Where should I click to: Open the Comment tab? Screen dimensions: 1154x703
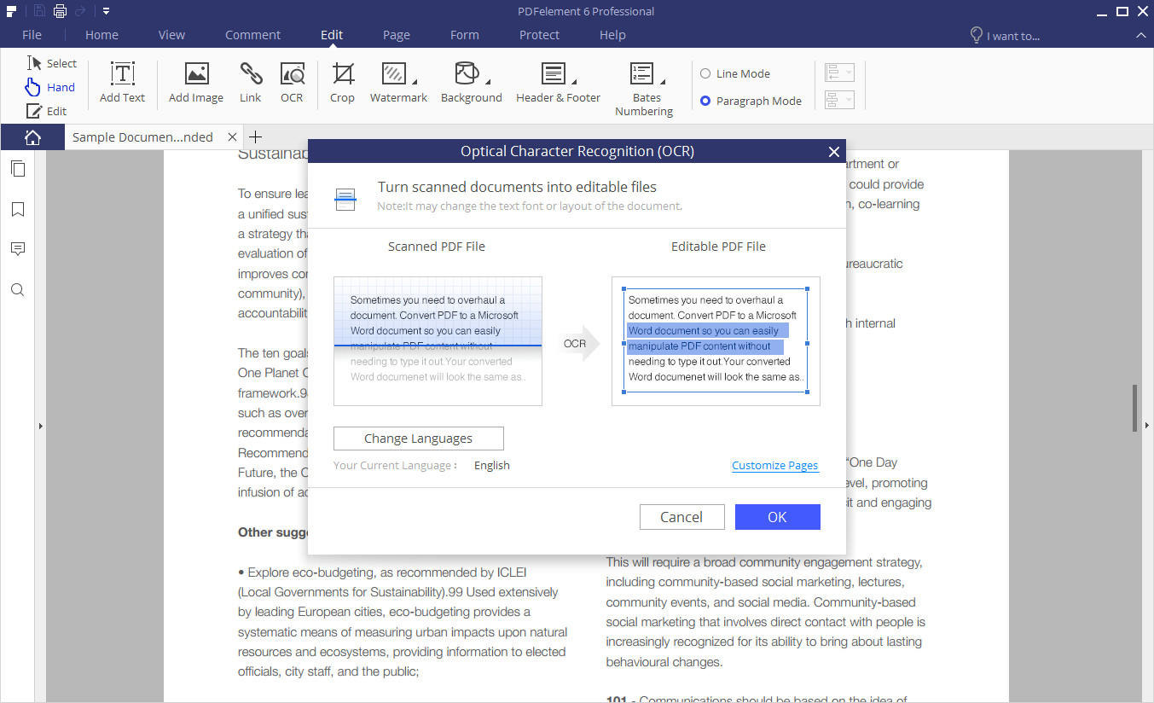(252, 35)
